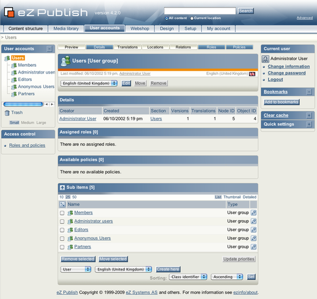
Task: Click the eZ Publish logo icon
Action: [x=9, y=12]
